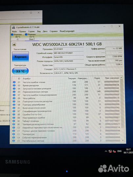Click the power-on count value 160 раз
Image resolution: width=133 pixels, height=177 pixels.
(114, 61)
